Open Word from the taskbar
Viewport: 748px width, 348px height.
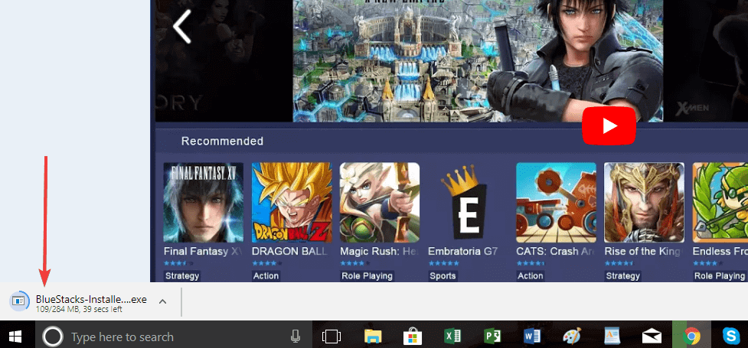pyautogui.click(x=532, y=337)
